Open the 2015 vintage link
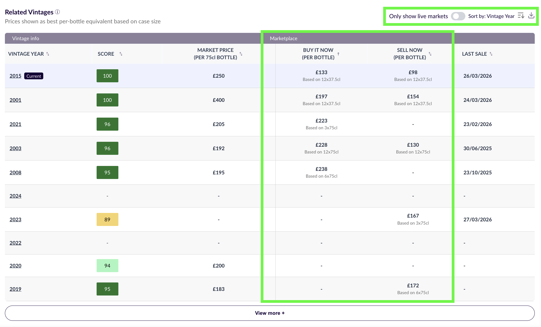Image resolution: width=541 pixels, height=327 pixels. [x=15, y=76]
